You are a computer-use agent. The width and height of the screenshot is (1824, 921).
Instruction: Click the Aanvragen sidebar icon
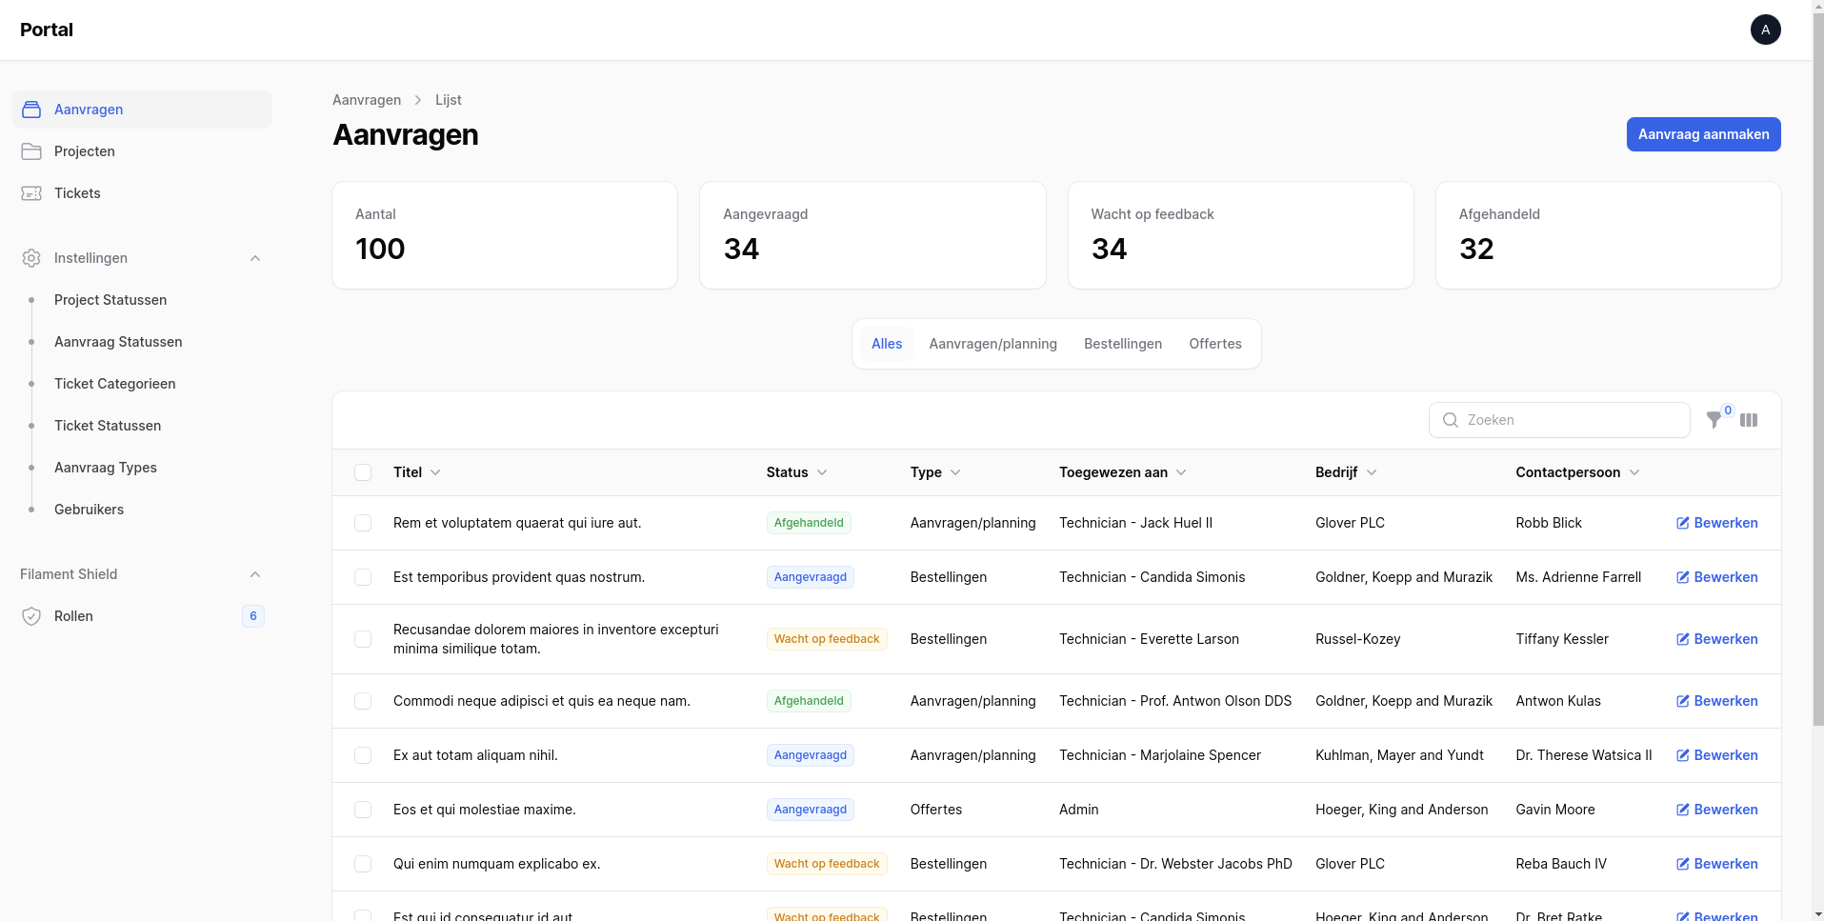[x=31, y=110]
